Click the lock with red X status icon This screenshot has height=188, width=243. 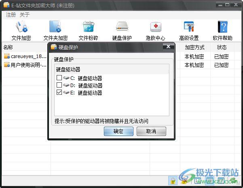tap(184, 181)
